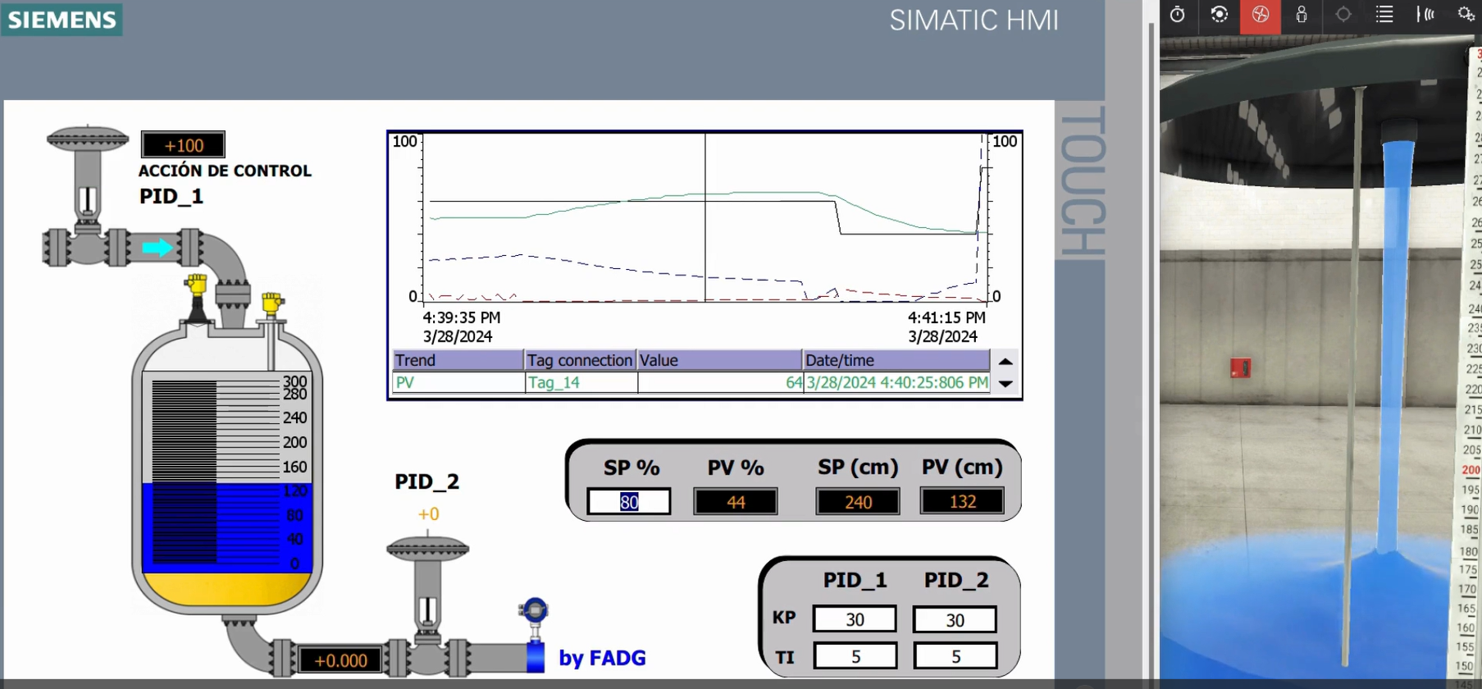Select the SP % input field
1482x689 pixels.
(629, 502)
